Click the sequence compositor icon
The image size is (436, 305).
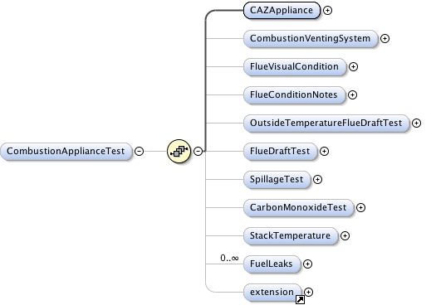(179, 151)
